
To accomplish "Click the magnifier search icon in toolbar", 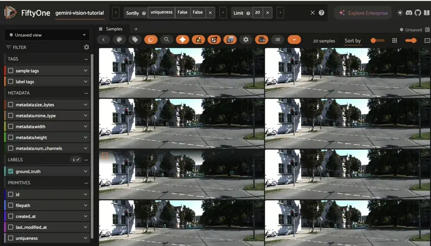I will pos(166,40).
